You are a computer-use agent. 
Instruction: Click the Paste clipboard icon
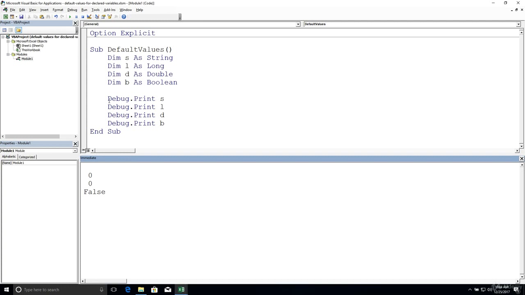coord(41,17)
